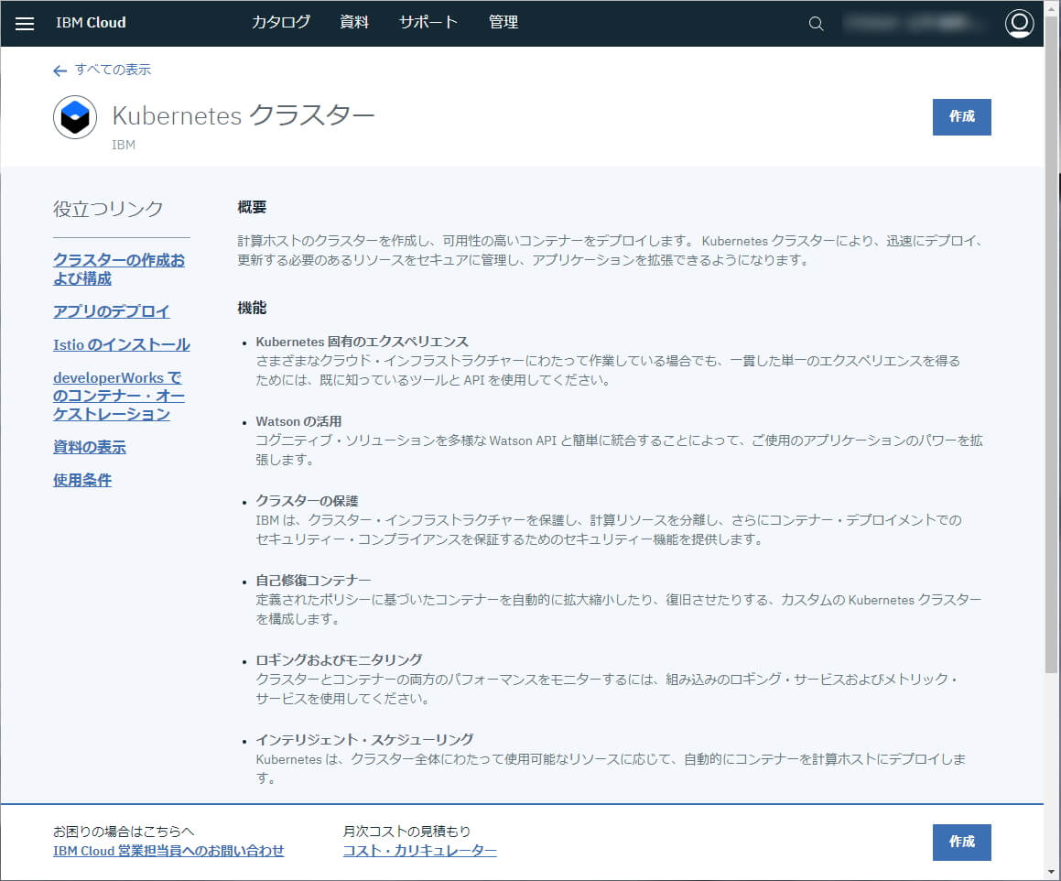Click 自己修復コンテナー feature title
1061x881 pixels.
pos(313,581)
